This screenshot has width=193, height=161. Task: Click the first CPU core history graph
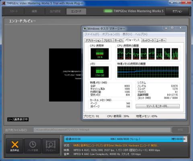click(x=120, y=54)
